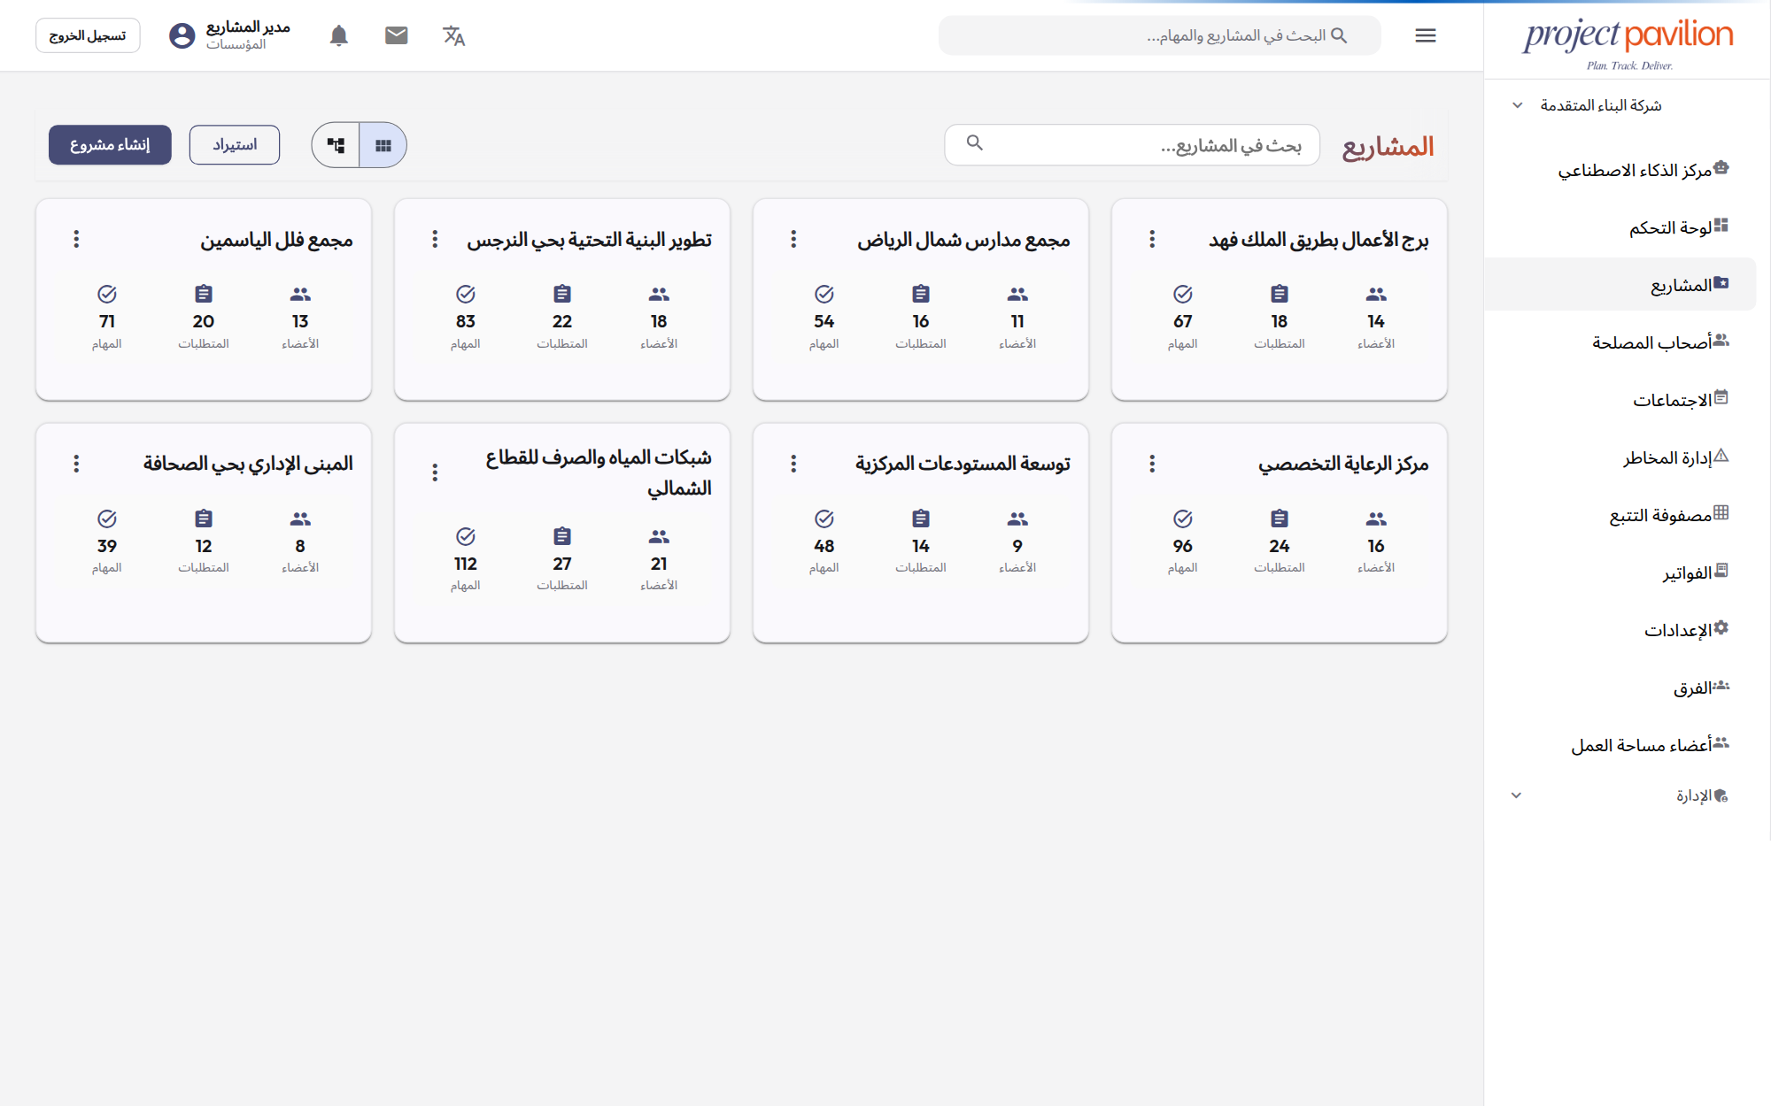Expand the شركة البناء المتقدمة workspace selector
Viewport: 1771px width, 1106px height.
point(1517,105)
